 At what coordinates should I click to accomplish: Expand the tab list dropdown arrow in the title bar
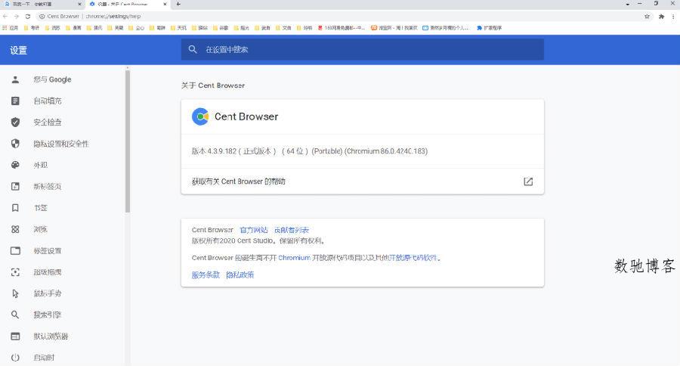(x=628, y=4)
